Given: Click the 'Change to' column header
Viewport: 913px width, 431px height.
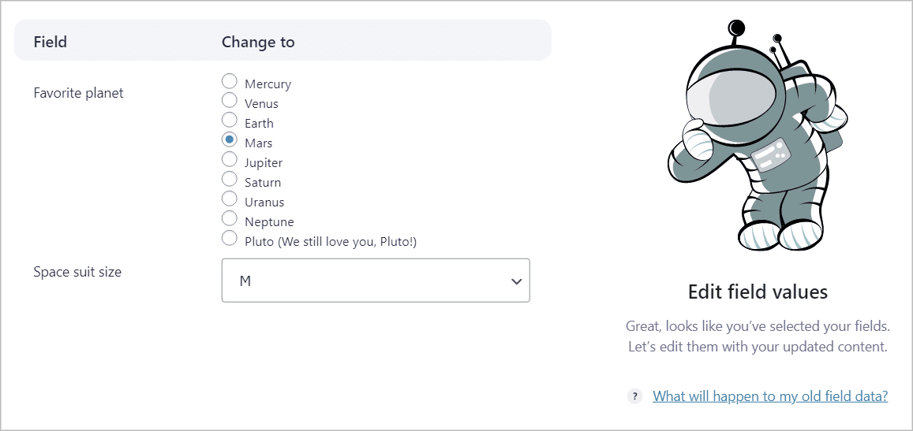Looking at the screenshot, I should pyautogui.click(x=258, y=42).
